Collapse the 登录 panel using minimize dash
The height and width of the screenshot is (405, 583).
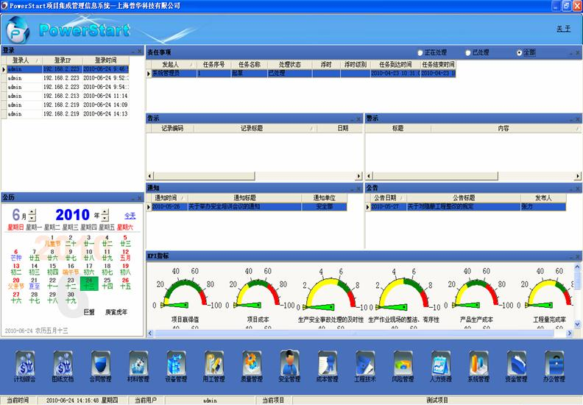pyautogui.click(x=132, y=51)
